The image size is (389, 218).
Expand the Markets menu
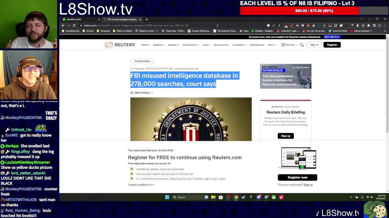click(x=173, y=45)
